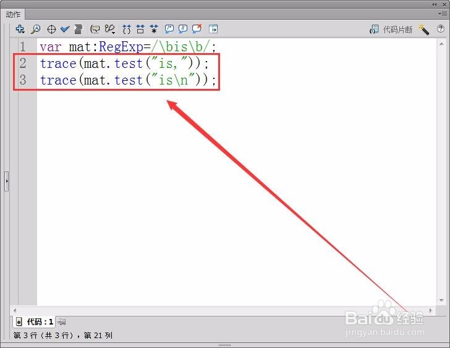The width and height of the screenshot is (450, 348).
Task: Click the horizontal scrollbar right arrow
Action: pos(430,310)
